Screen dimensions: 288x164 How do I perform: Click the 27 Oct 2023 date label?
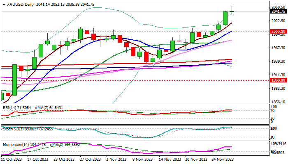click(x=91, y=159)
